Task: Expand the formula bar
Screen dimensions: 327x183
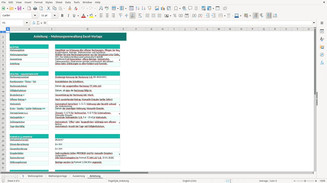Action: click(x=314, y=23)
